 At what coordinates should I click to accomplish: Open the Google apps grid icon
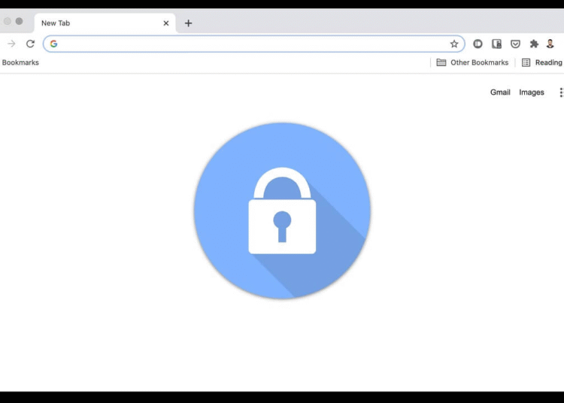(x=561, y=92)
